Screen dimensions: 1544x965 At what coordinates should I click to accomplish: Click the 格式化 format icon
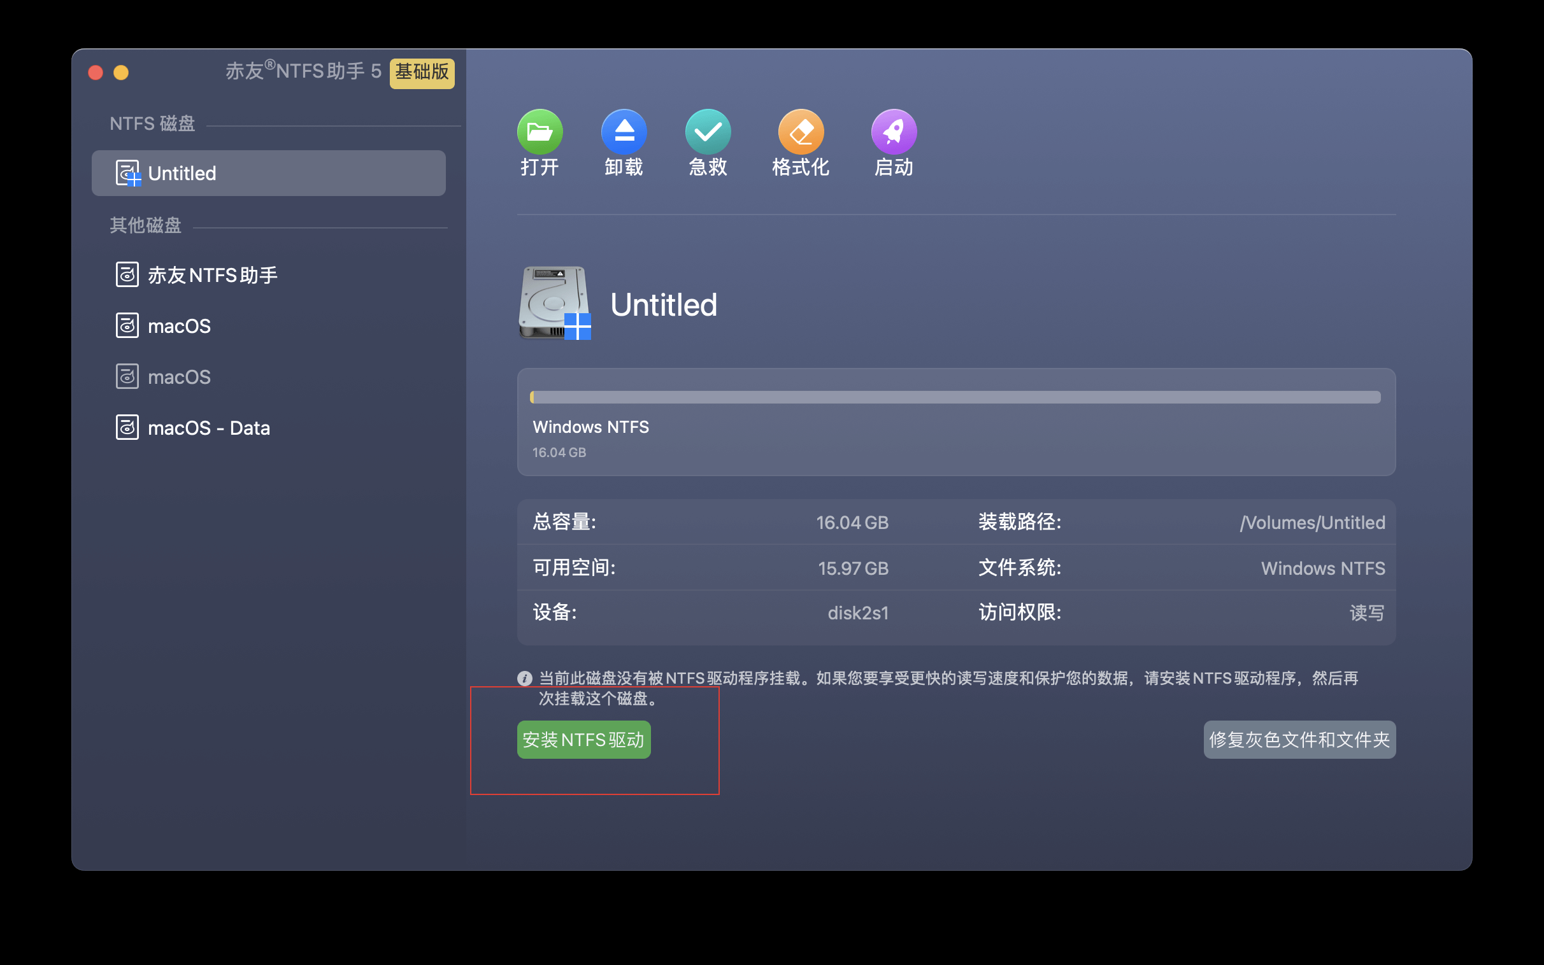point(801,131)
